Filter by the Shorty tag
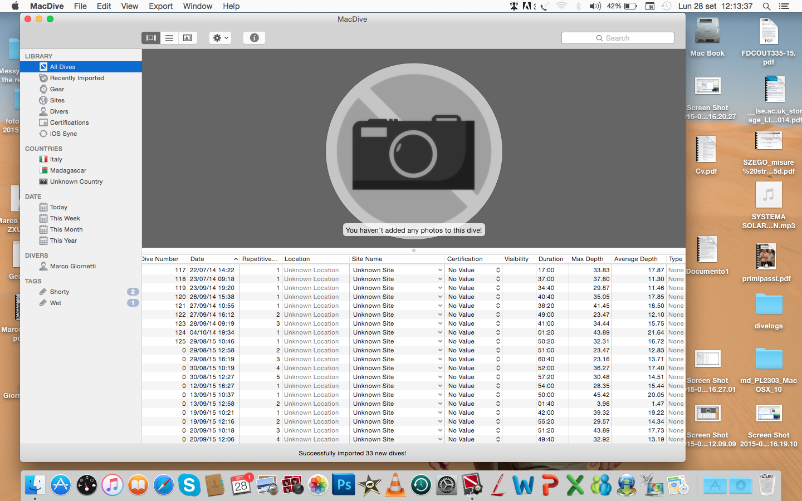 tap(60, 292)
